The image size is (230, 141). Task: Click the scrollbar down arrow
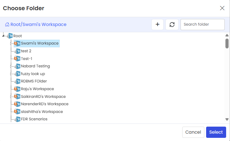(227, 119)
